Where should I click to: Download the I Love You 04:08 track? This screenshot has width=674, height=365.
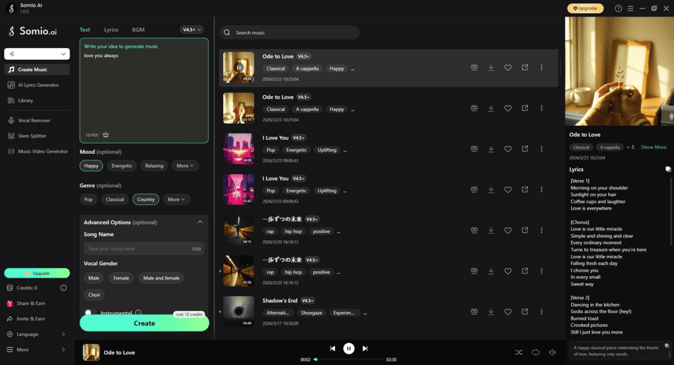(x=491, y=149)
